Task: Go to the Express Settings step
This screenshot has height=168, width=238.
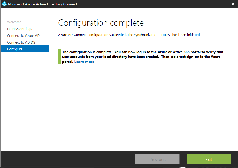Action: pyautogui.click(x=19, y=29)
